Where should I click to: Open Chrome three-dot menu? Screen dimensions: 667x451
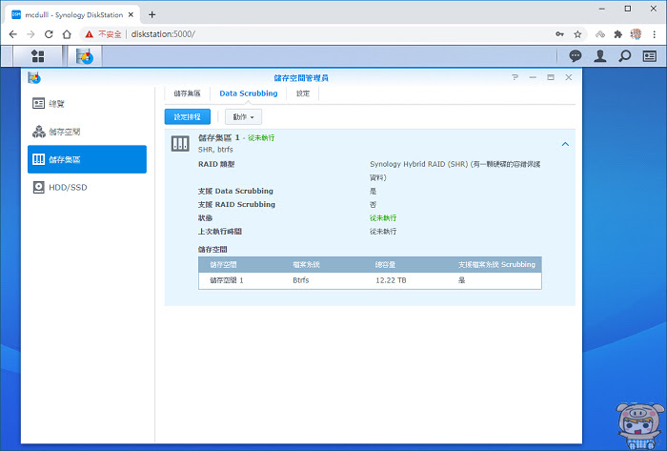pos(655,34)
